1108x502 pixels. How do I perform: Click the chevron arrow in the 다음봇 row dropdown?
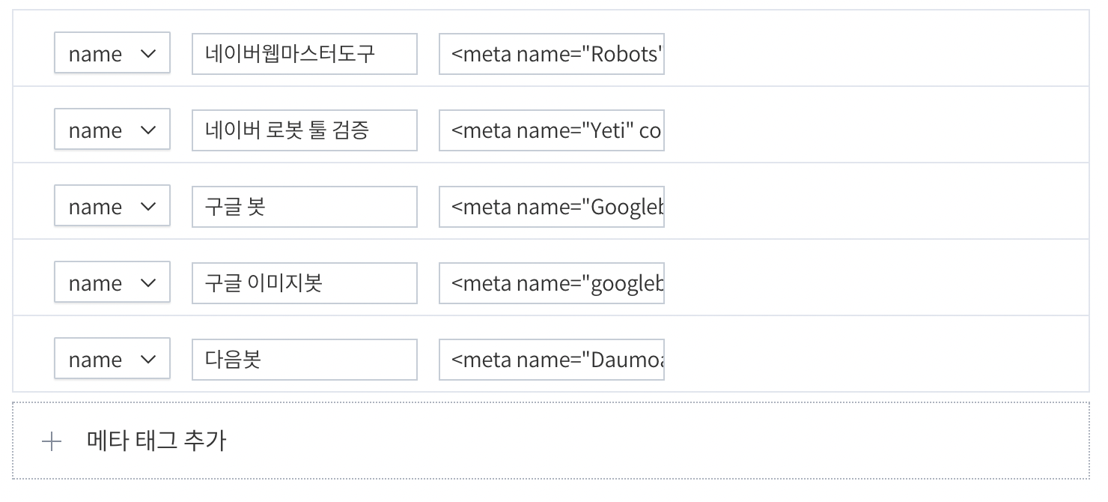point(148,360)
